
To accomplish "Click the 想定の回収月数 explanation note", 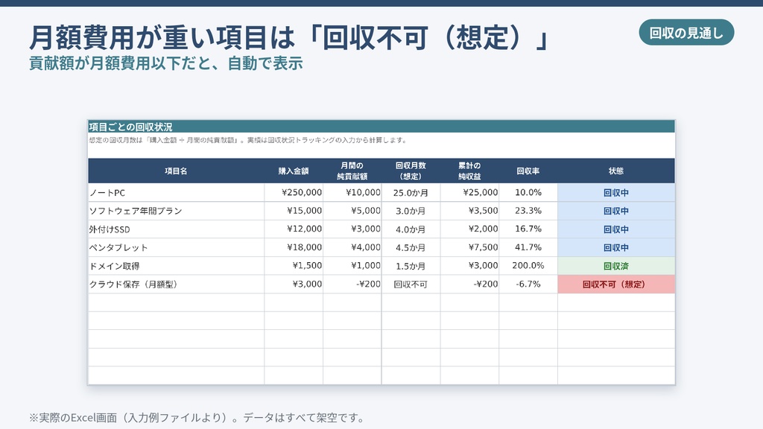I will coord(247,140).
